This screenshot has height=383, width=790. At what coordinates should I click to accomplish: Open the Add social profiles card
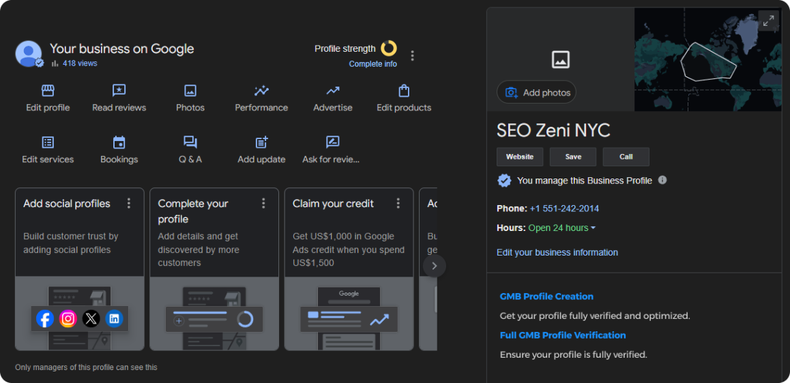click(80, 269)
